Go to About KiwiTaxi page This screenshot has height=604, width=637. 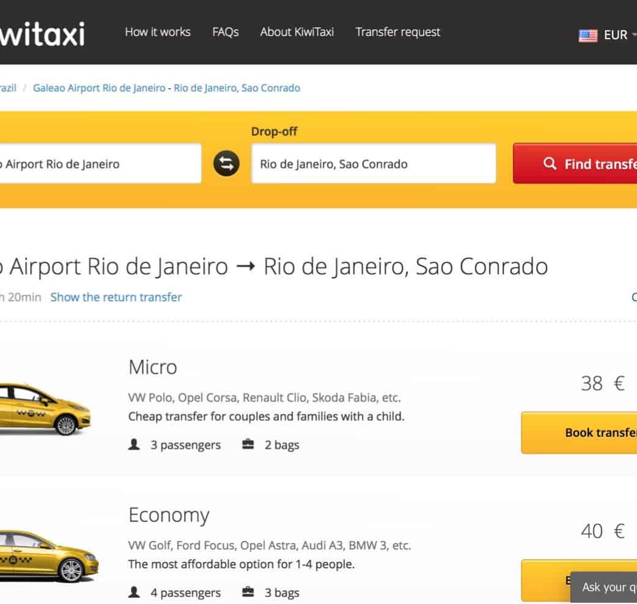click(x=297, y=32)
